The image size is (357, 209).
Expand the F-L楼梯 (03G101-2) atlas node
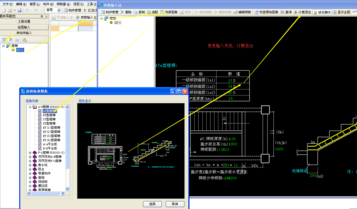coord(30,153)
